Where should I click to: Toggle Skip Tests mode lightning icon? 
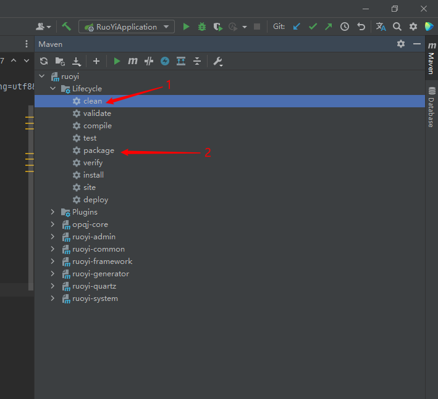[x=165, y=61]
